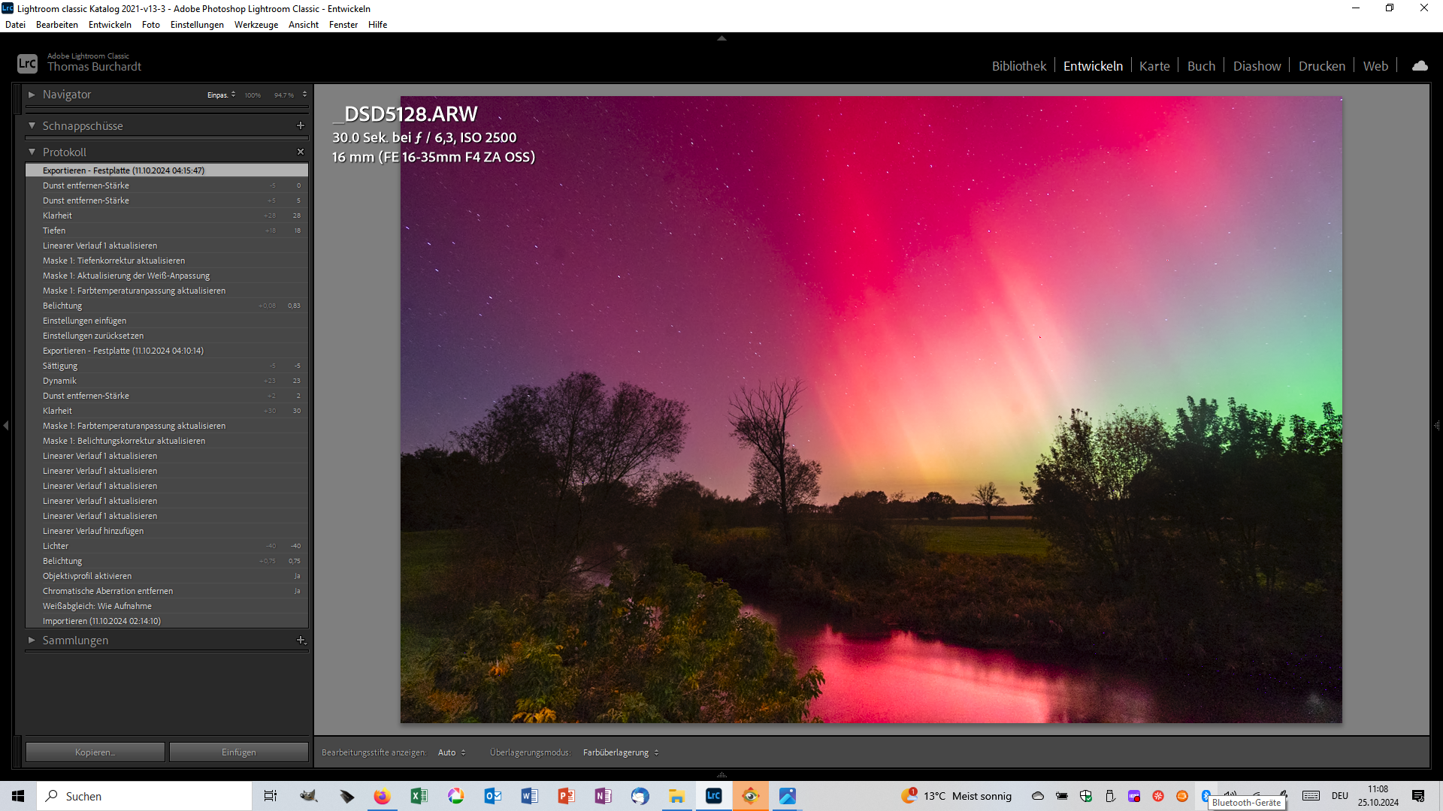Toggle the top module panel arrow
The image size is (1443, 811).
721,38
